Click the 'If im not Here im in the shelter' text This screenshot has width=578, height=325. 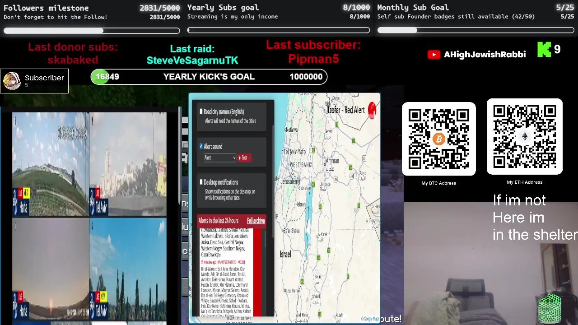tap(535, 218)
